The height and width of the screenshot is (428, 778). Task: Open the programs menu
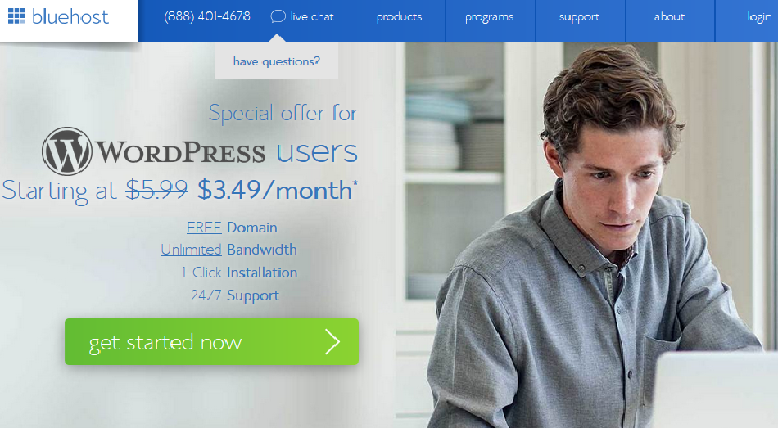pos(489,17)
